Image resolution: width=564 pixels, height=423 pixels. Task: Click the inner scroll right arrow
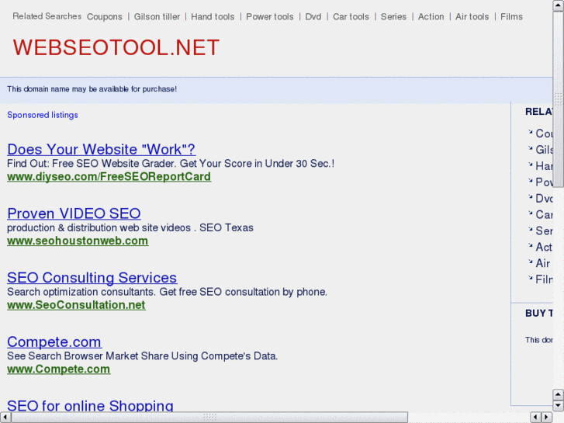pyautogui.click(x=547, y=418)
